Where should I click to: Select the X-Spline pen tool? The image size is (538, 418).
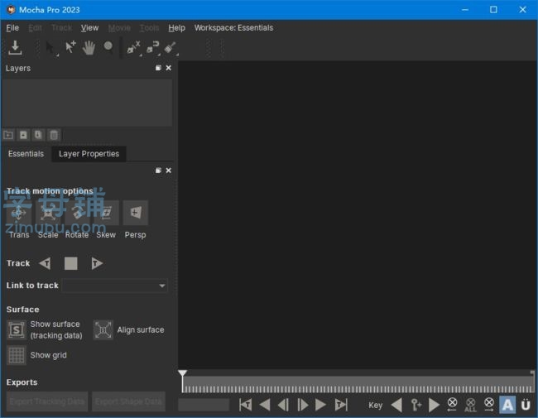click(x=134, y=48)
